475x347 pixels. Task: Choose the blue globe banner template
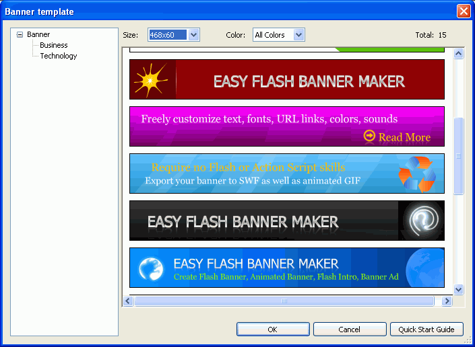pos(287,268)
